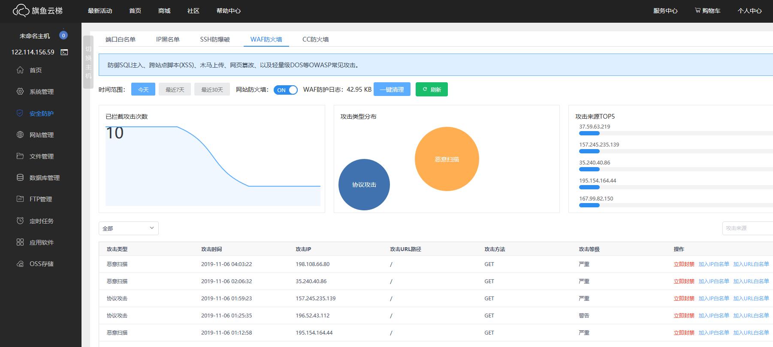Select the 最近7天 time range button
773x347 pixels.
[175, 89]
